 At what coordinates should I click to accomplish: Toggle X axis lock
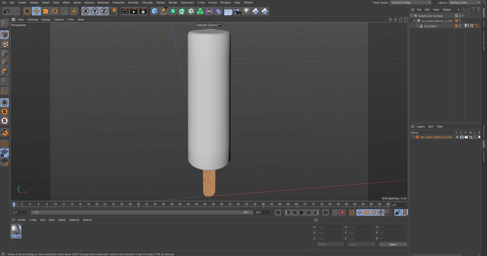click(86, 11)
